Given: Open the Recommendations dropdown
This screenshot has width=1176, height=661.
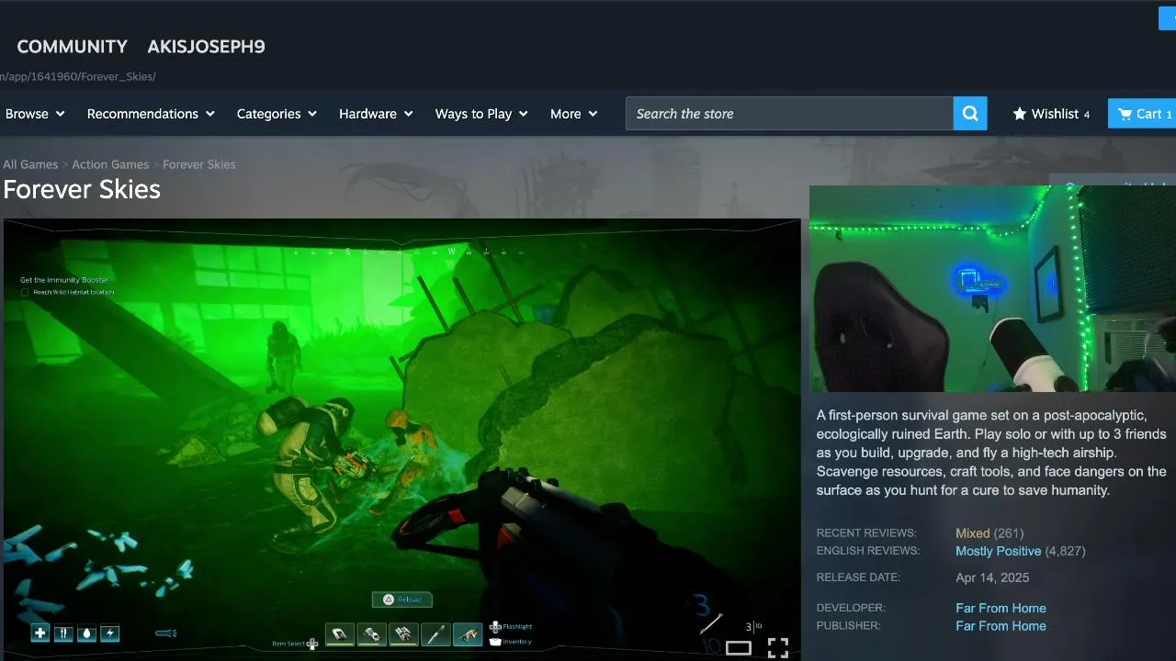Looking at the screenshot, I should (x=151, y=114).
